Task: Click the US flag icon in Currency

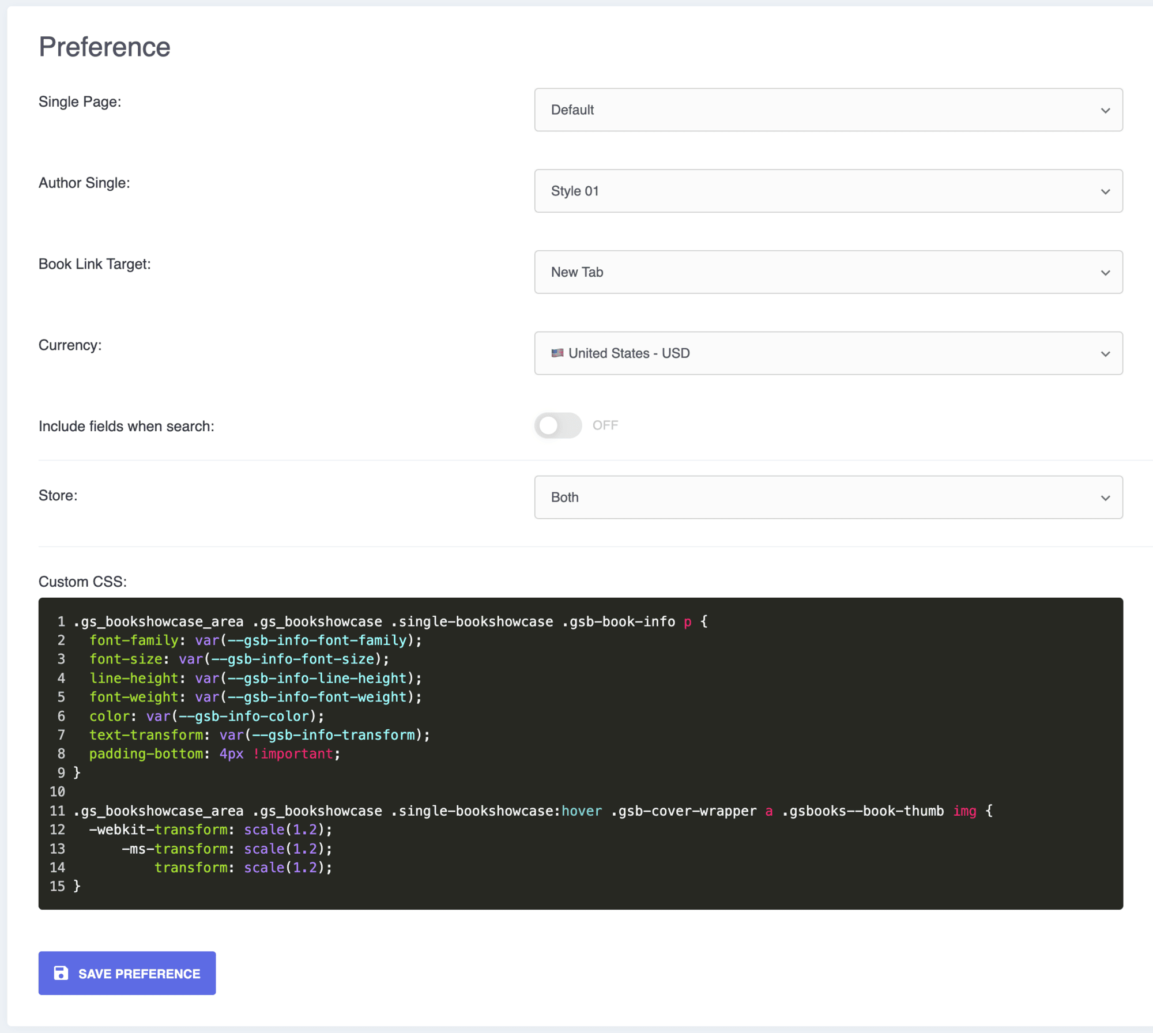Action: [x=557, y=353]
